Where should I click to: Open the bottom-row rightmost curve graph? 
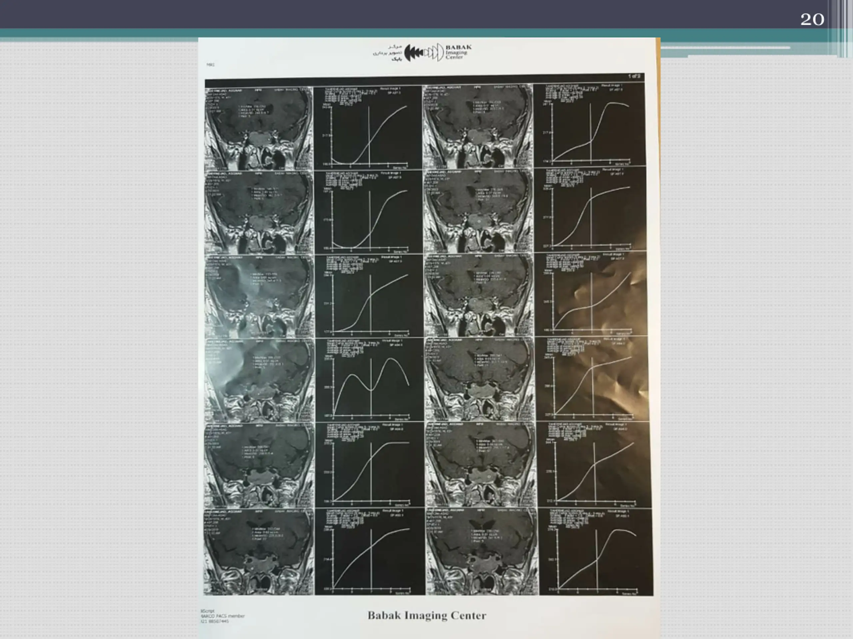[596, 552]
